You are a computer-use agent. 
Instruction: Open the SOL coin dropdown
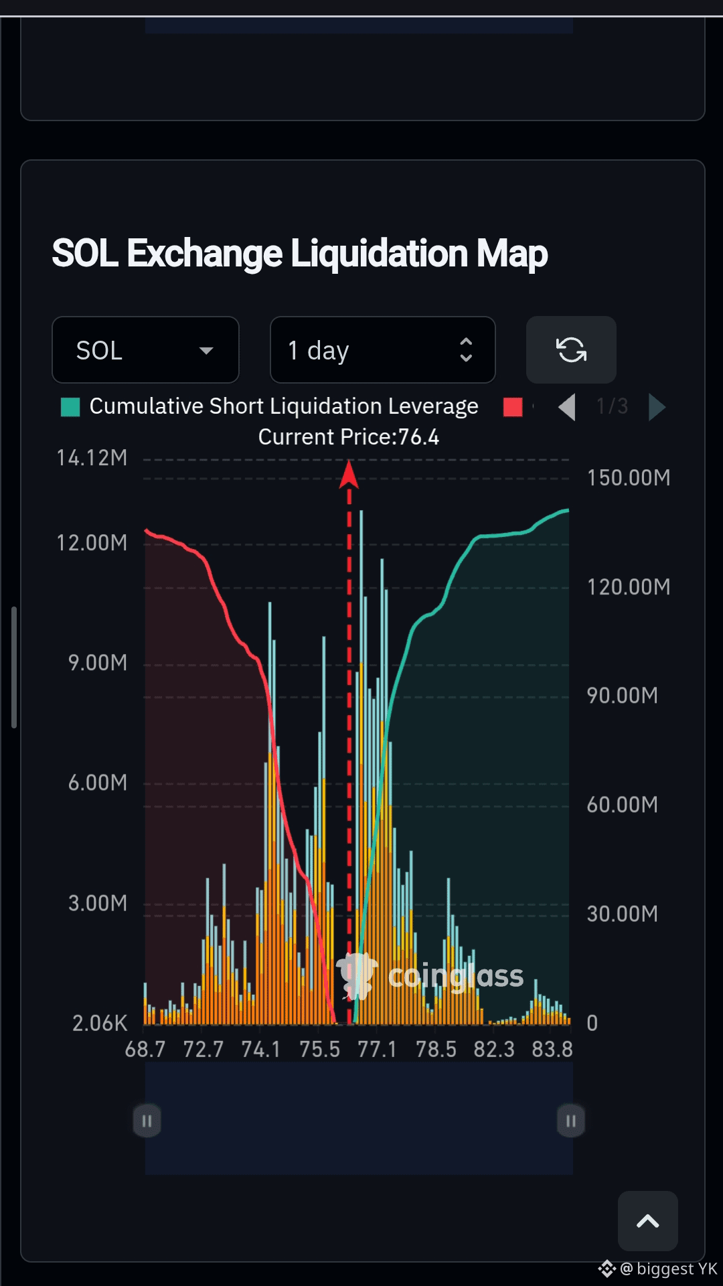click(x=145, y=350)
